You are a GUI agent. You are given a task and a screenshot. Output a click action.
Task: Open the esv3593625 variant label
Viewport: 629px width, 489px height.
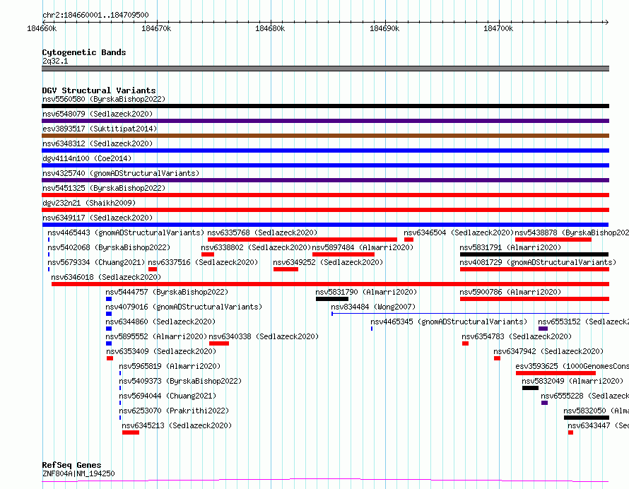(572, 366)
